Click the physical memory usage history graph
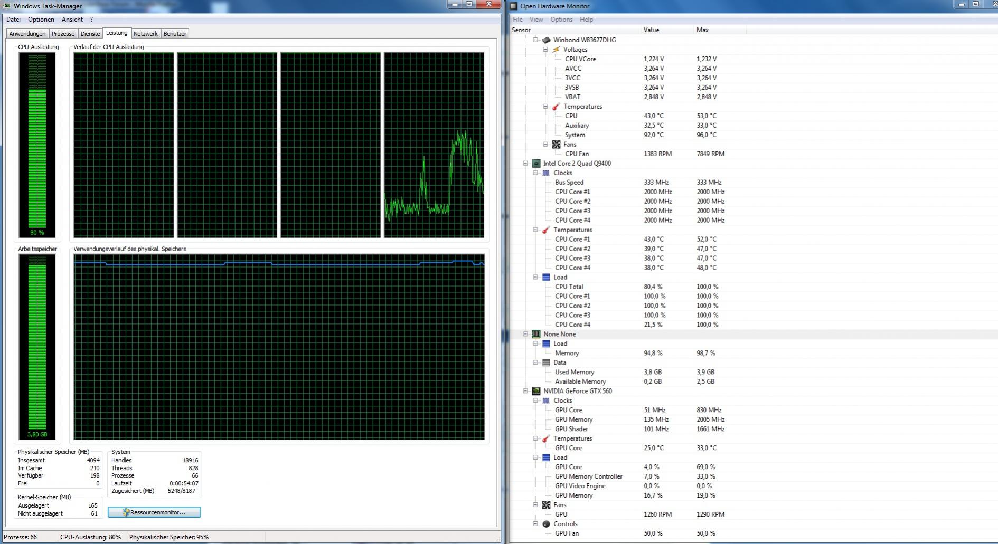Viewport: 998px width, 544px height. 279,347
